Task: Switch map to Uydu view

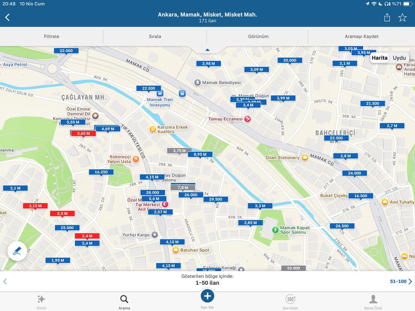Action: (x=399, y=58)
